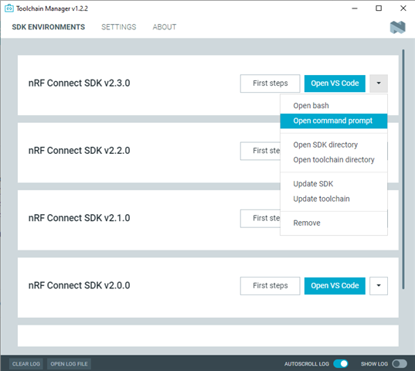Choose Open command prompt from the menu
Viewport: 415px width, 371px height.
pyautogui.click(x=334, y=121)
